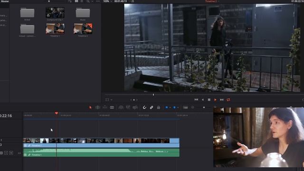Select the Compound Clip 1 thumbnail

coord(55,13)
